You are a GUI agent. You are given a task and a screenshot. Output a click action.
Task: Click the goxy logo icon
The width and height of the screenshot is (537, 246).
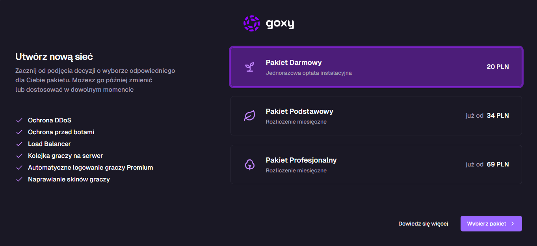(251, 24)
